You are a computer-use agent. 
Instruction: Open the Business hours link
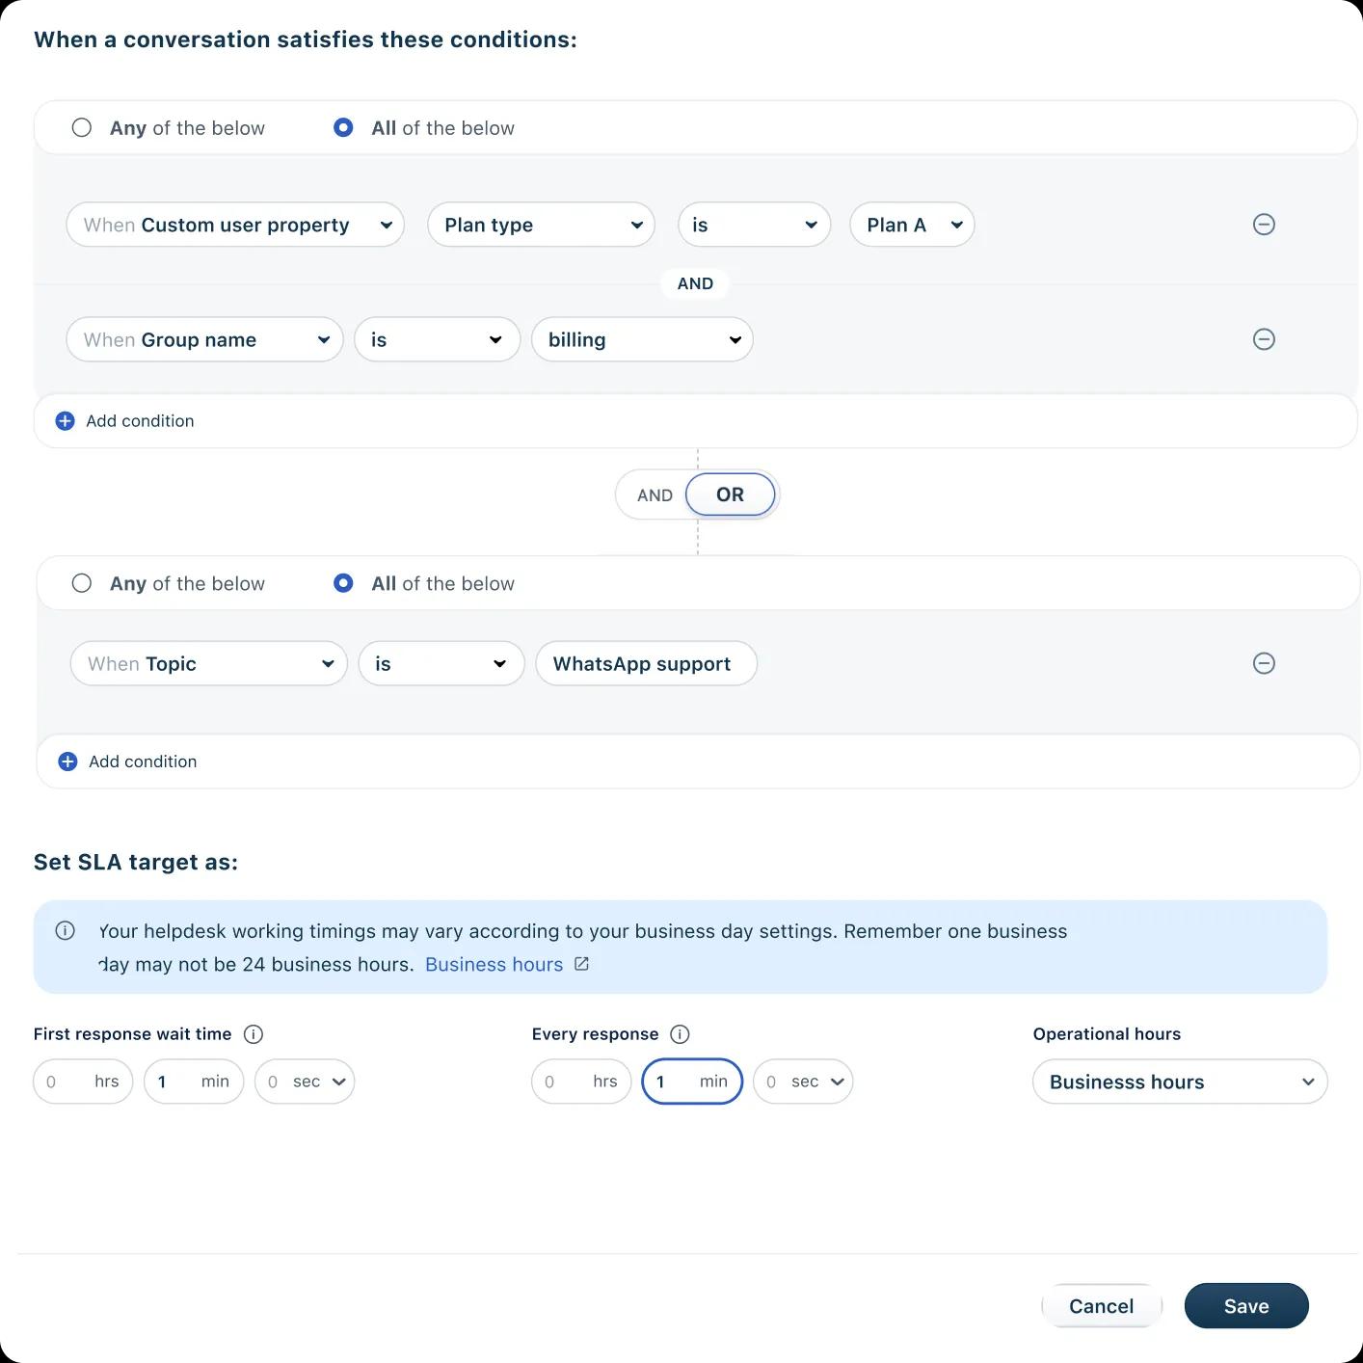click(494, 964)
